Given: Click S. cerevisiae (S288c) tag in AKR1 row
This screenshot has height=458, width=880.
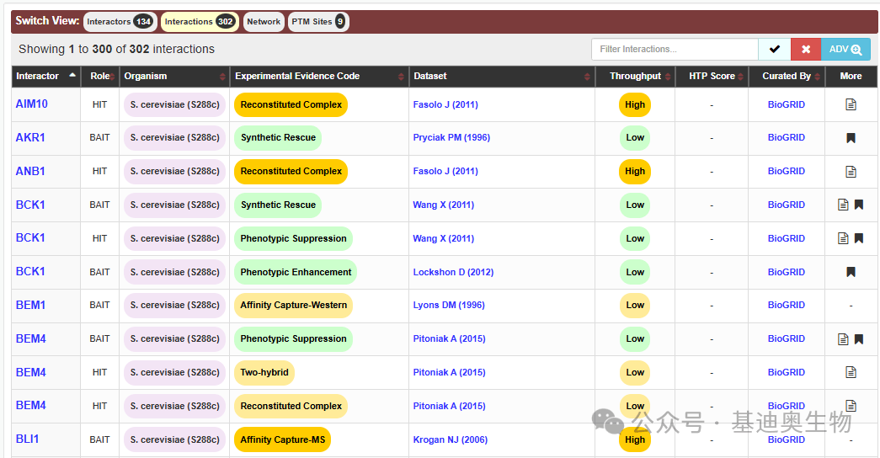Looking at the screenshot, I should coord(174,137).
